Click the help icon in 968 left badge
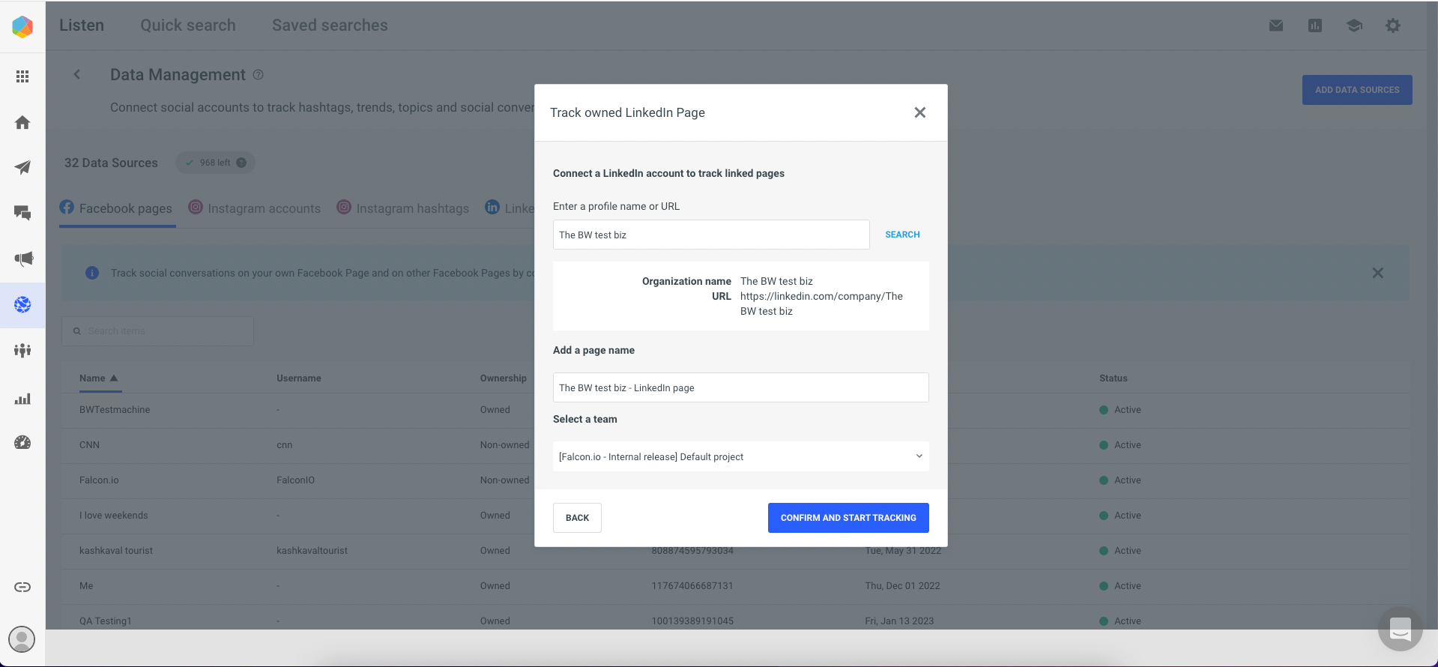Image resolution: width=1438 pixels, height=667 pixels. 241,163
